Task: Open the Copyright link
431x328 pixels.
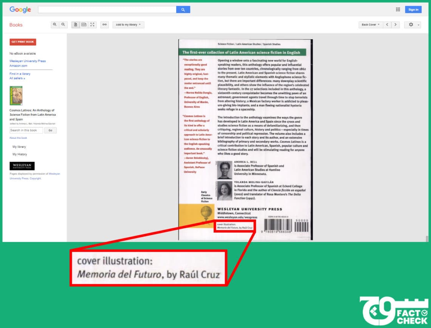Action: tap(35, 178)
